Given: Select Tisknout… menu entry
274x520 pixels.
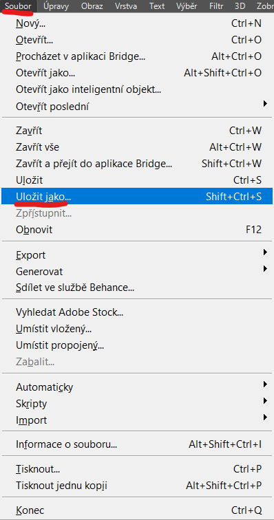Looking at the screenshot, I should 137,469.
